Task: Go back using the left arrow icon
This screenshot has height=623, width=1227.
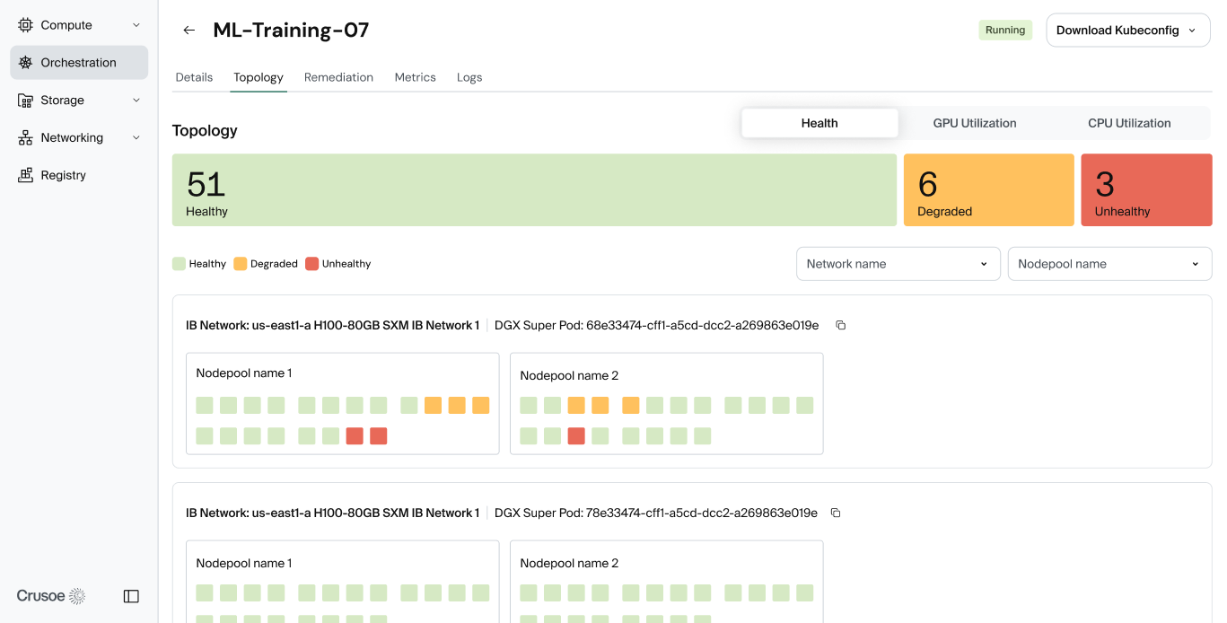Action: (x=188, y=31)
